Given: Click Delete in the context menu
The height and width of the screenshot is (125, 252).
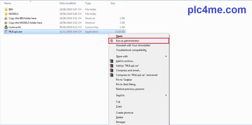Looking at the screenshot, I should click(119, 117).
